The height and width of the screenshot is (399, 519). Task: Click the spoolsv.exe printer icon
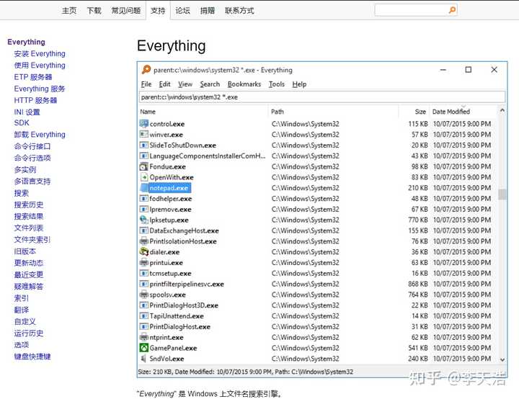click(x=143, y=295)
